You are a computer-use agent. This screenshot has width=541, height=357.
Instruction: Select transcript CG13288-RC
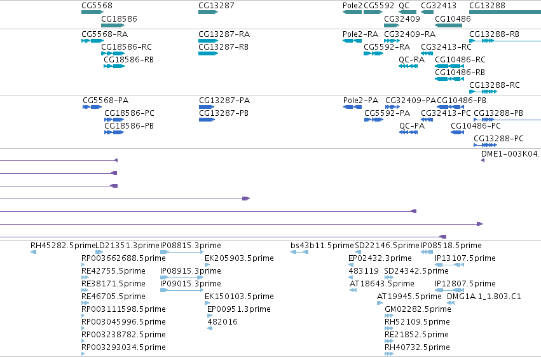pos(495,85)
